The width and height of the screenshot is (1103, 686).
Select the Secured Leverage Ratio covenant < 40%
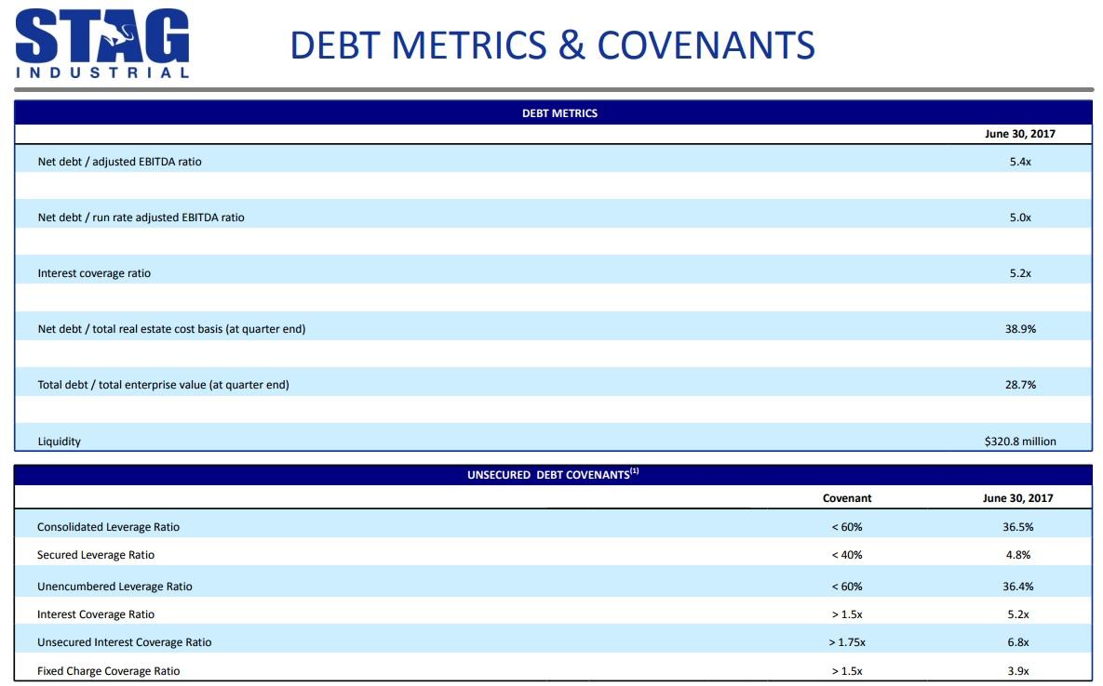click(848, 554)
